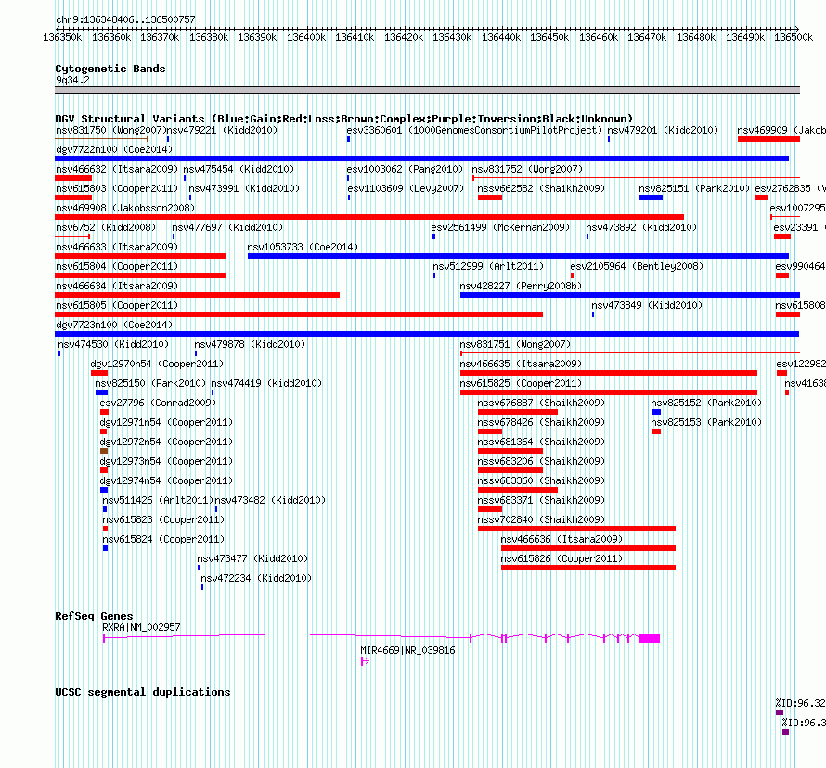Click the nsv473892 (Kidd2010) label

point(641,227)
